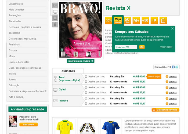Screen dimensions: 188x134
Task: Click plus icon for Digital 1 ano details
Action: [167, 88]
